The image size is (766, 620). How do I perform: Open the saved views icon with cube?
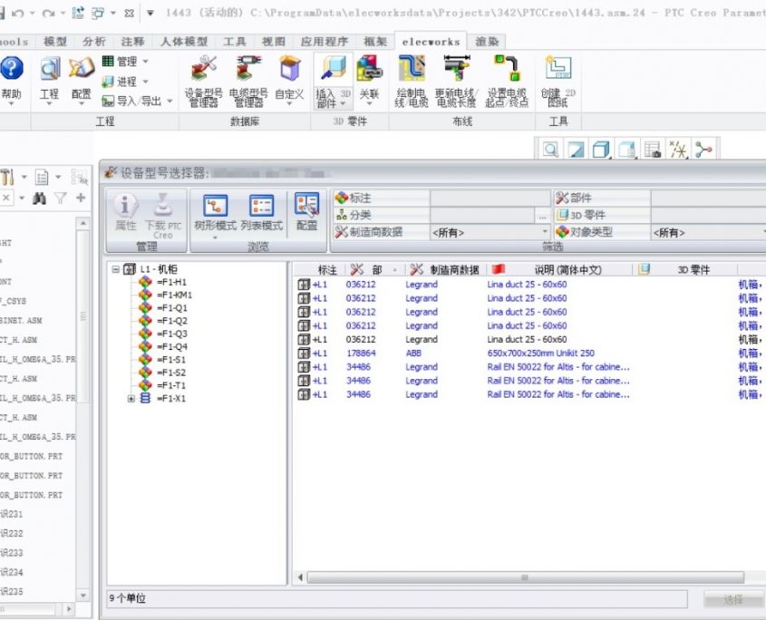pos(626,150)
